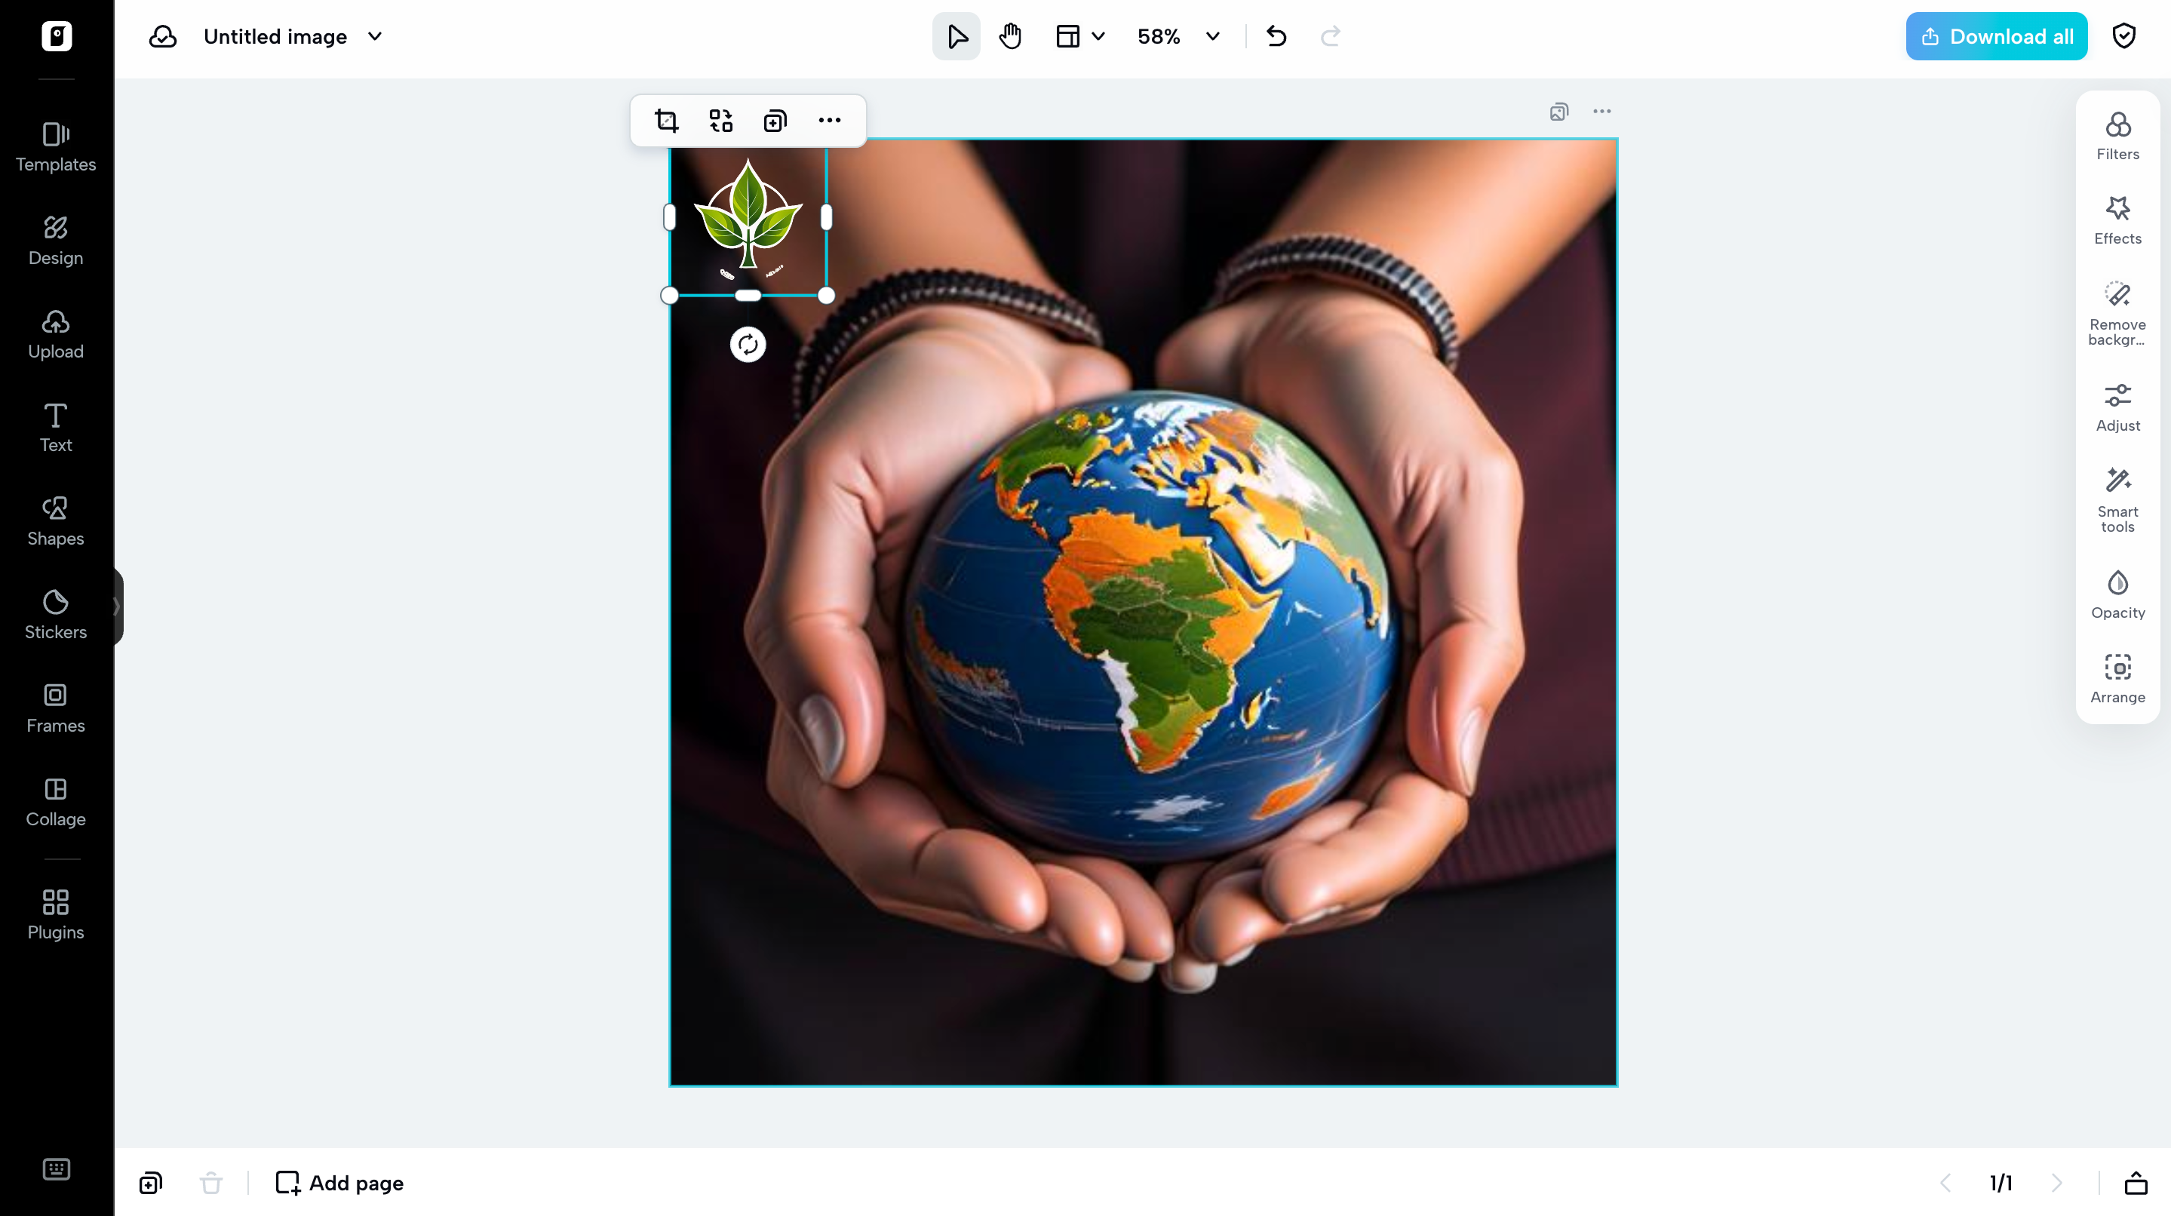2171x1216 pixels.
Task: Duplicate the selected sticker via floating toolbar
Action: click(x=775, y=121)
